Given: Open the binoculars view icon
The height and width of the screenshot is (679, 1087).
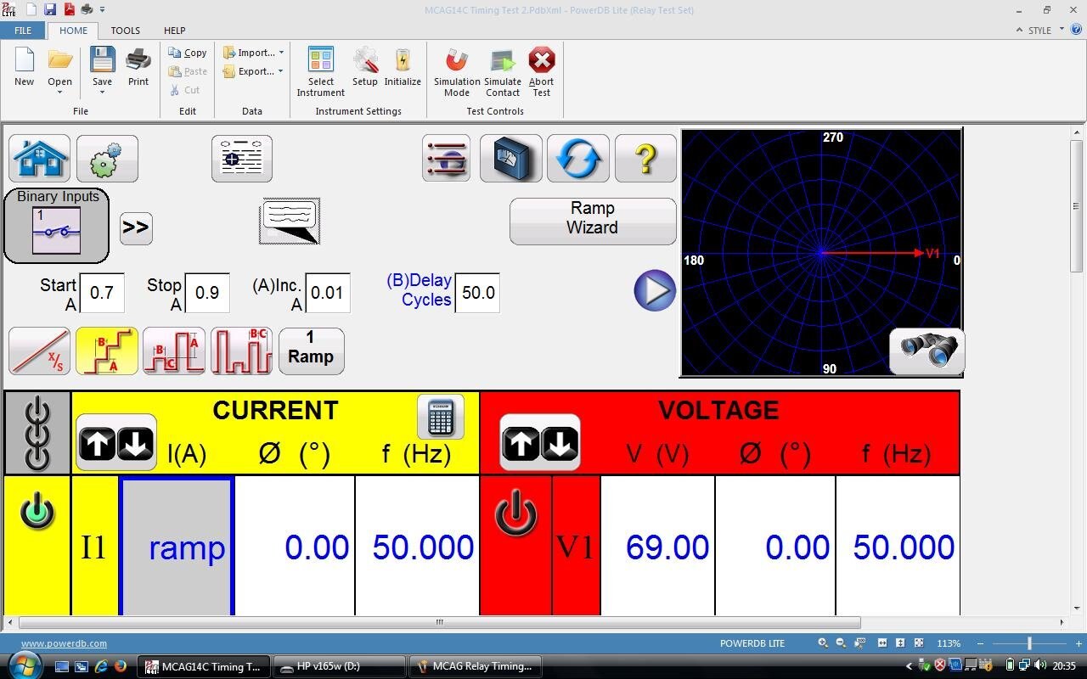Looking at the screenshot, I should point(927,351).
